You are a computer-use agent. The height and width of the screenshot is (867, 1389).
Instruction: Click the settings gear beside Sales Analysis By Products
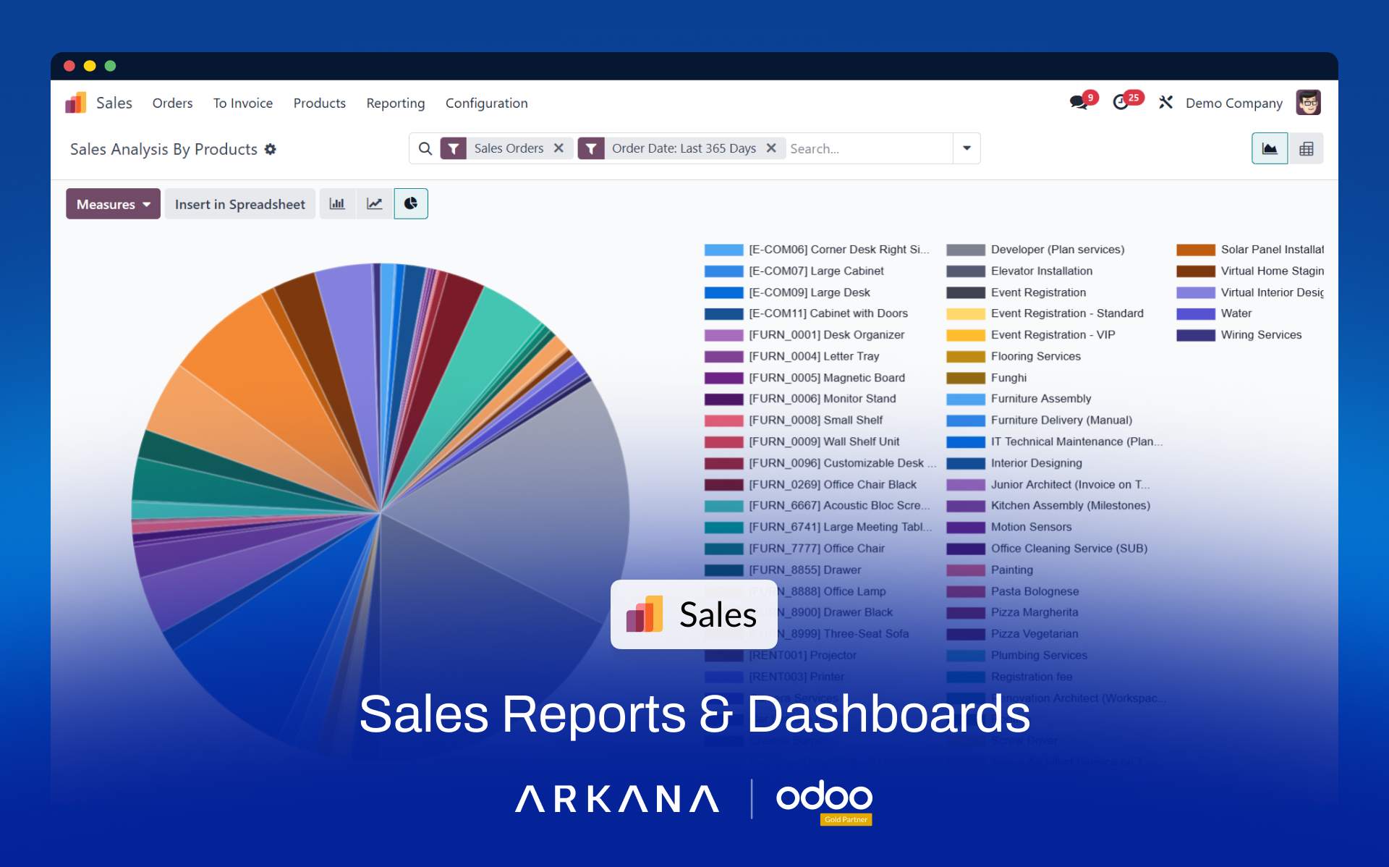tap(271, 149)
